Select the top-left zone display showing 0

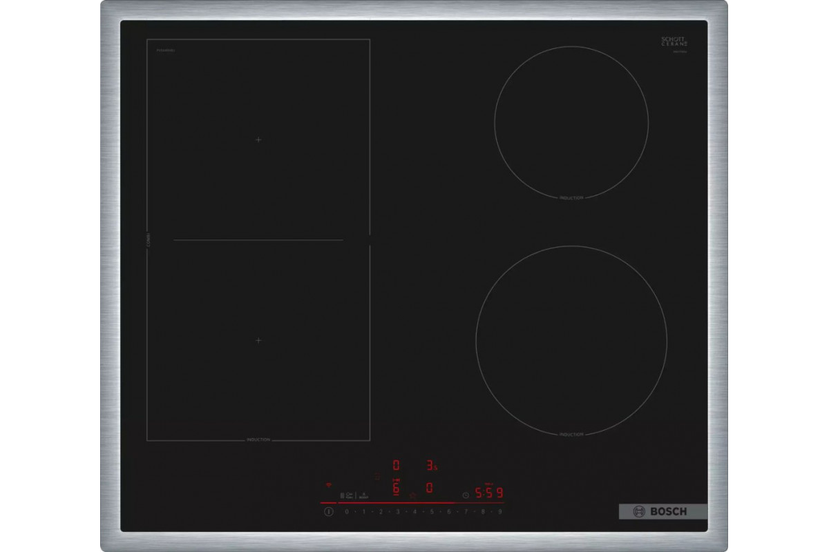pyautogui.click(x=397, y=465)
